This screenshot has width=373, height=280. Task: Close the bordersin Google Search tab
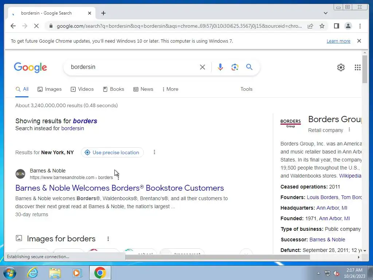90,13
